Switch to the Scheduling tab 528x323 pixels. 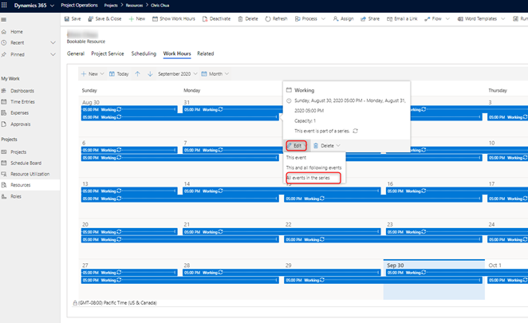(x=144, y=53)
